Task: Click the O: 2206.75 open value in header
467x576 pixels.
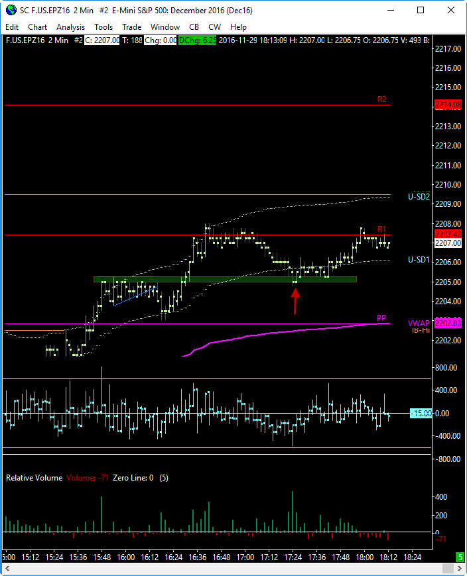Action: coord(381,40)
